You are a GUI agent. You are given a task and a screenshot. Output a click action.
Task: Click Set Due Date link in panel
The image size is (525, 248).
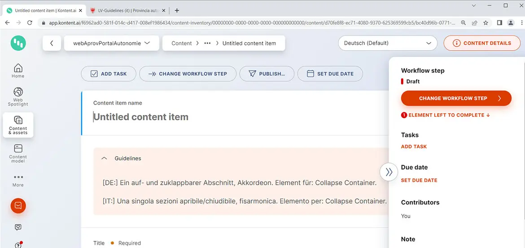[419, 180]
